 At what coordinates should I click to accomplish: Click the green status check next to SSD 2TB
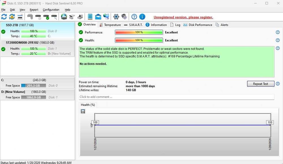tap(3, 32)
